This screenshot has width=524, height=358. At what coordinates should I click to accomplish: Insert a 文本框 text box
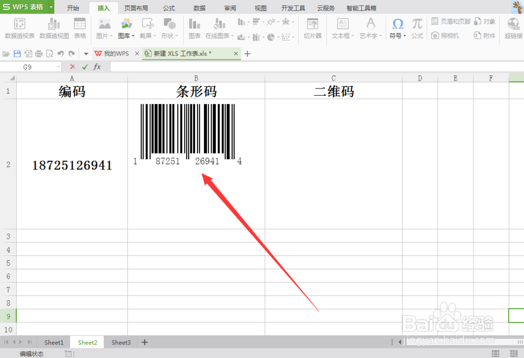[343, 28]
